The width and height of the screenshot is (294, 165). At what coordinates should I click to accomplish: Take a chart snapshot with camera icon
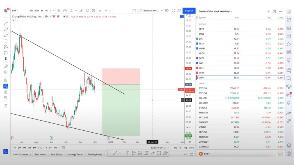179,11
